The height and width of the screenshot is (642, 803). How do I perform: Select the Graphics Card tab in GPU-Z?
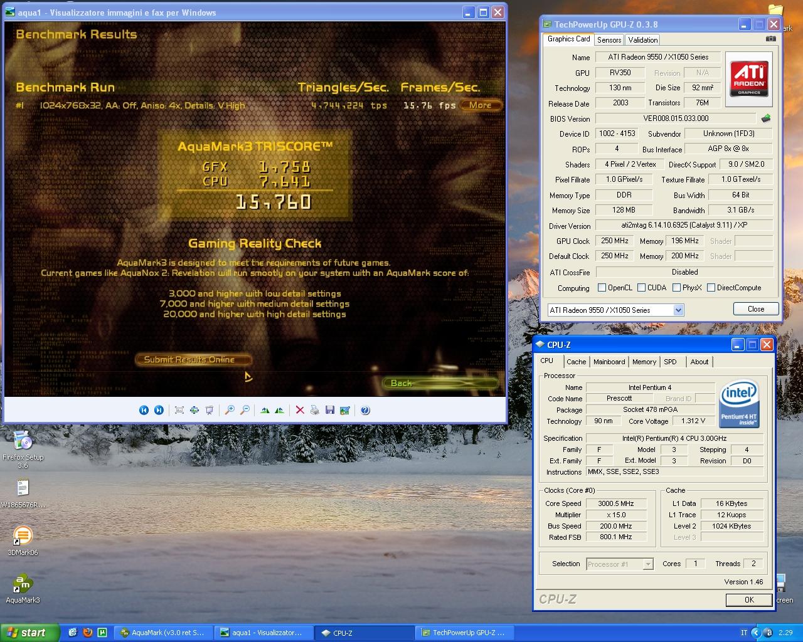pos(568,39)
